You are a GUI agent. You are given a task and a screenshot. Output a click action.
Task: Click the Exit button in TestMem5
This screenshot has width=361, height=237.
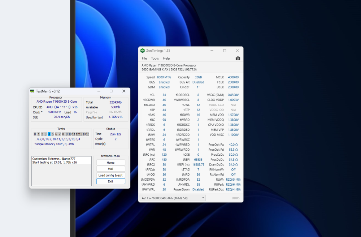tap(110, 181)
